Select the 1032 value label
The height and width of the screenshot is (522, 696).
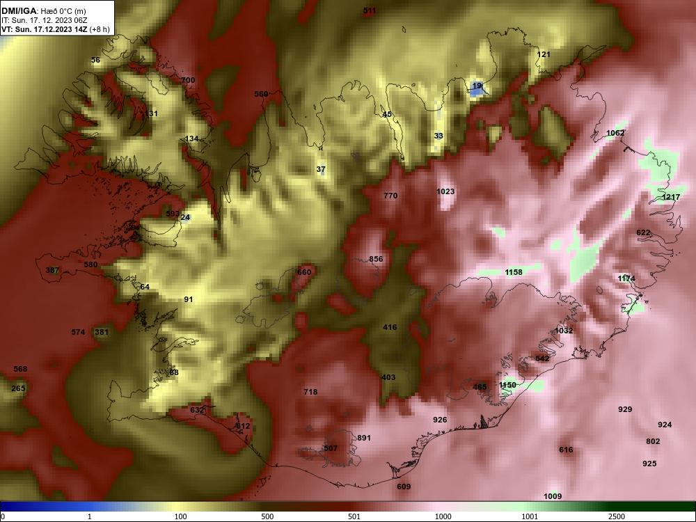(564, 331)
